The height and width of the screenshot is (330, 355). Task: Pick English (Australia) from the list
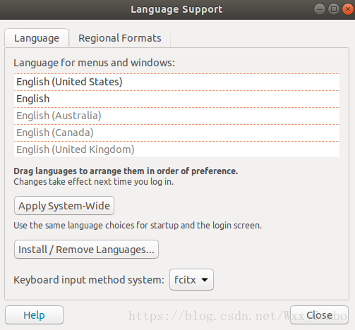176,116
